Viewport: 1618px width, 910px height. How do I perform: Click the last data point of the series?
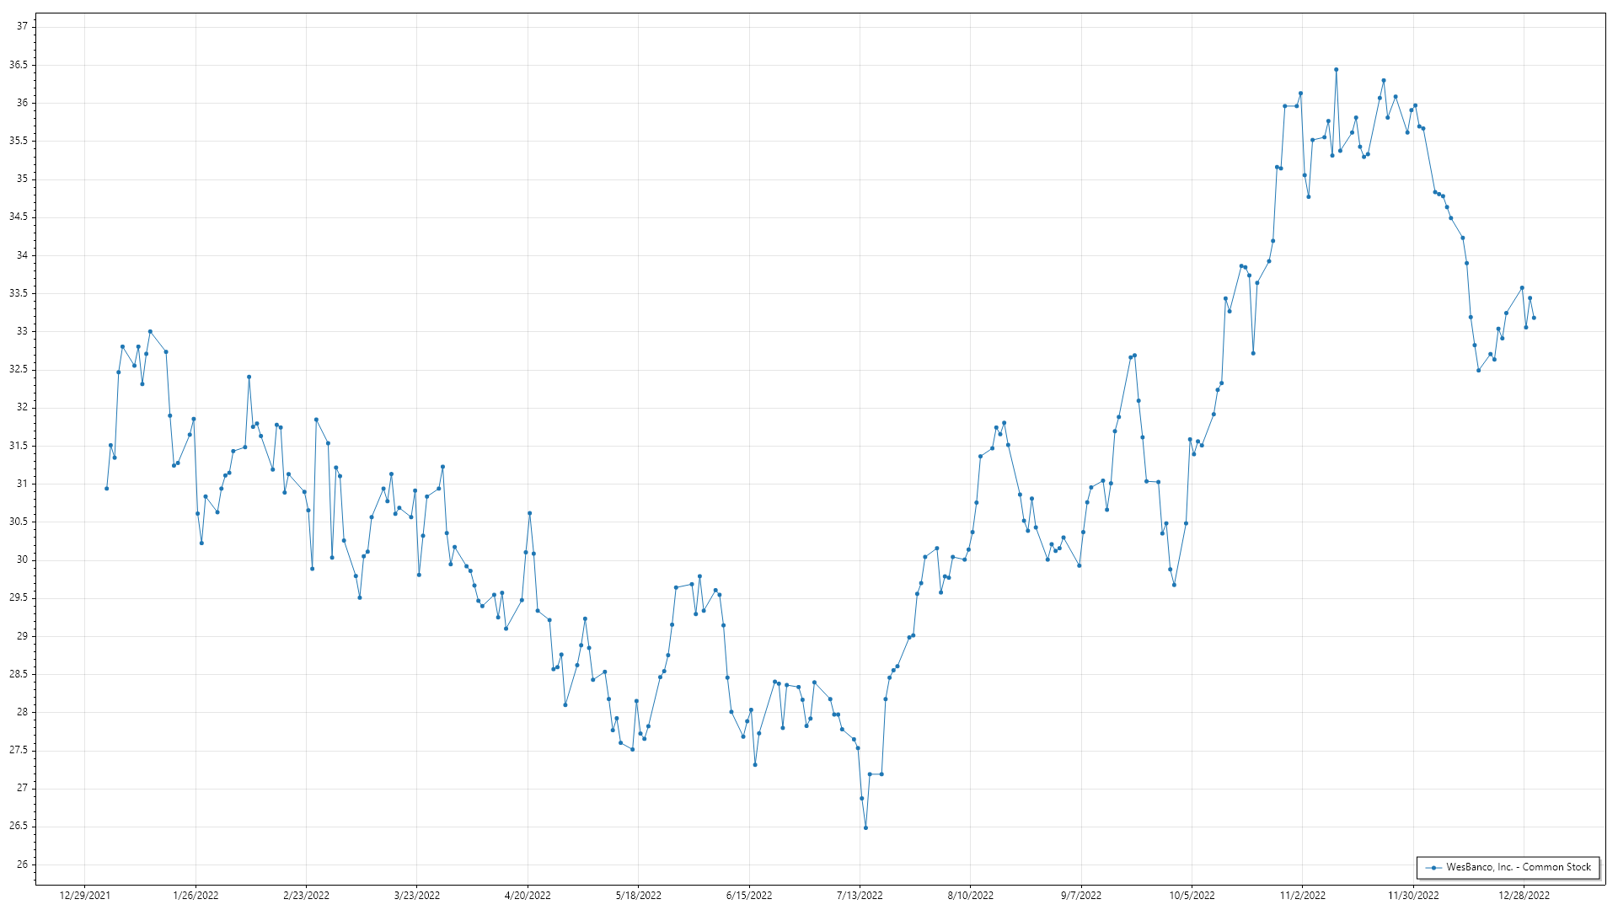click(1534, 318)
